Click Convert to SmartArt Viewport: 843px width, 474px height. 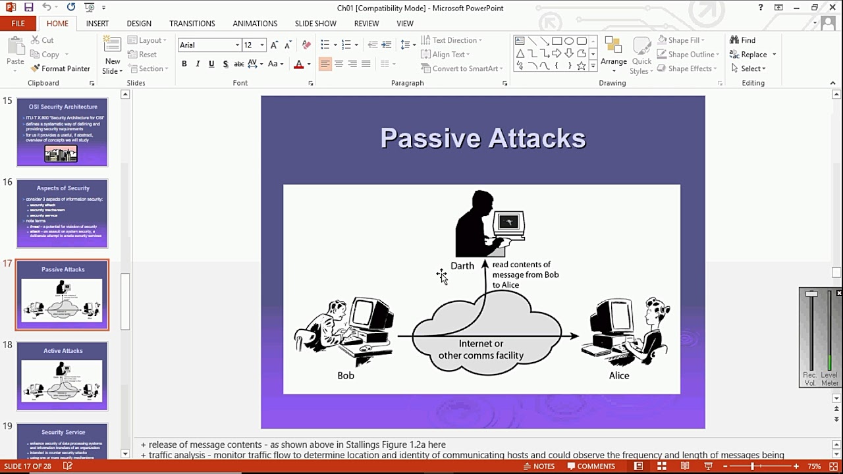click(x=462, y=68)
